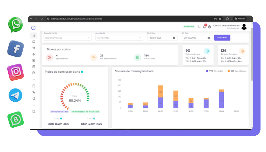Click the "Central de Atendimento" account name

coord(226,25)
